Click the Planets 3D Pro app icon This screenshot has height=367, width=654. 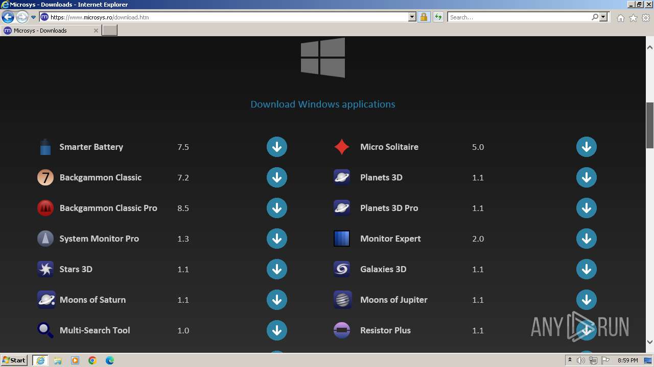pos(341,208)
